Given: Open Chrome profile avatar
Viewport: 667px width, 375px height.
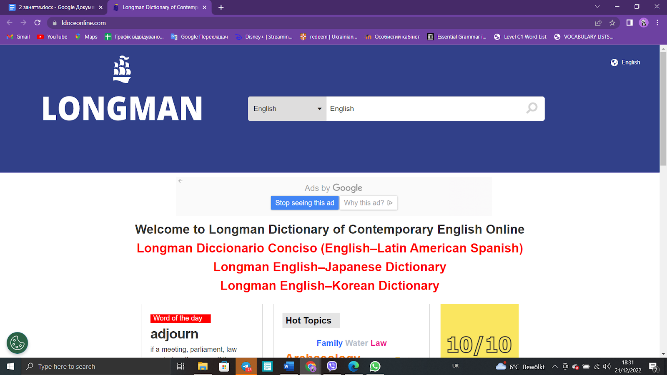Looking at the screenshot, I should (644, 22).
